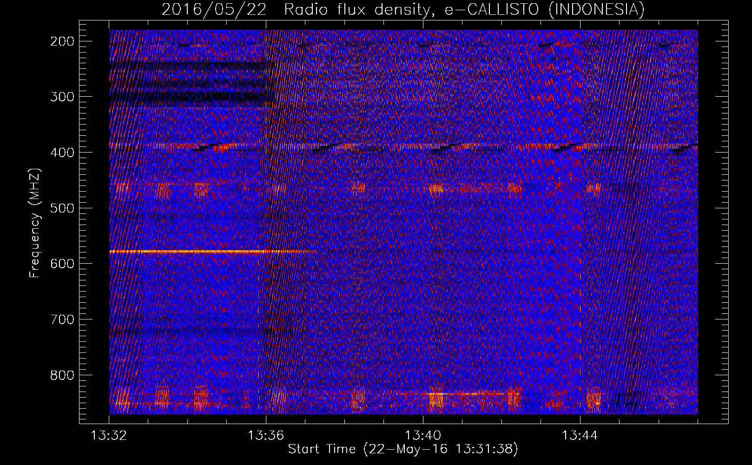
Task: Click the 500 frequency tick label
Action: [62, 208]
